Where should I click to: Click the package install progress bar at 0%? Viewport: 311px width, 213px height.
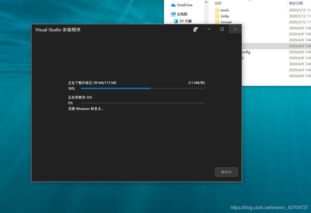143,103
